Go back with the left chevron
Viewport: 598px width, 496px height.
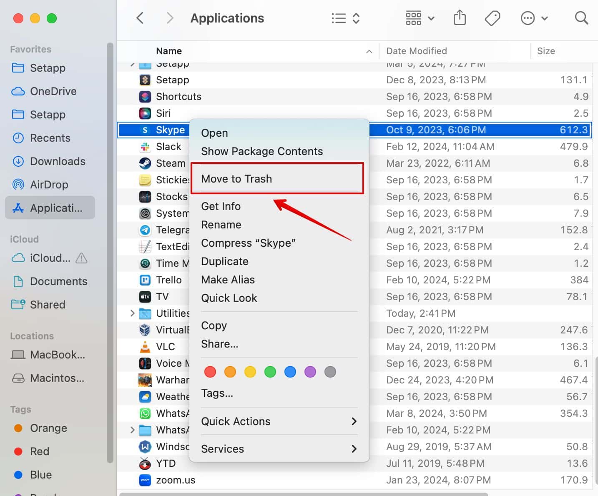[140, 18]
